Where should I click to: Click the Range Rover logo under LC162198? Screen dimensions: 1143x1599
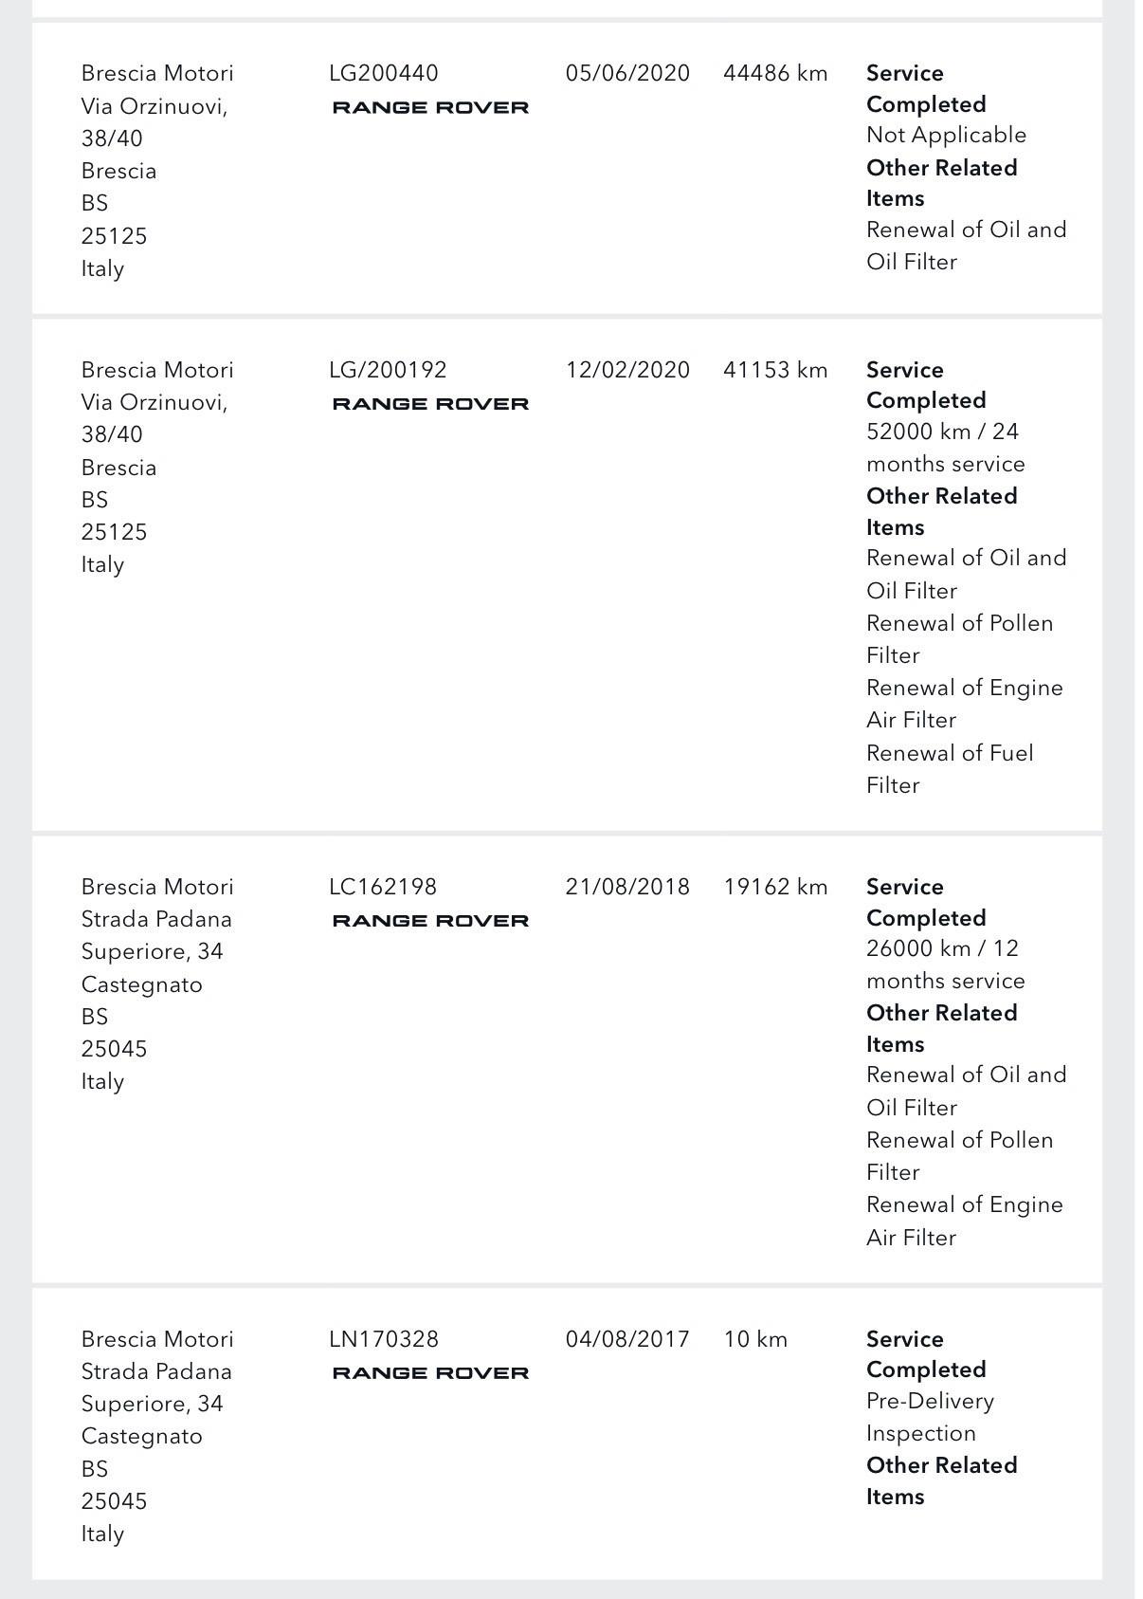(430, 921)
